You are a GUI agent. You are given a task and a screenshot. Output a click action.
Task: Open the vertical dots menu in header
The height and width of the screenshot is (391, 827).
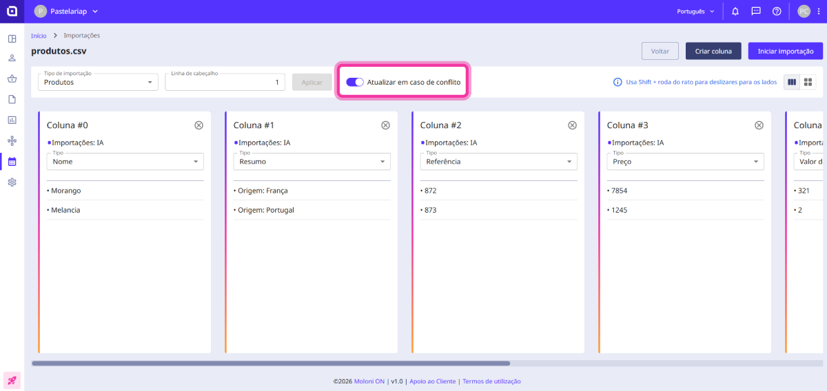point(818,11)
